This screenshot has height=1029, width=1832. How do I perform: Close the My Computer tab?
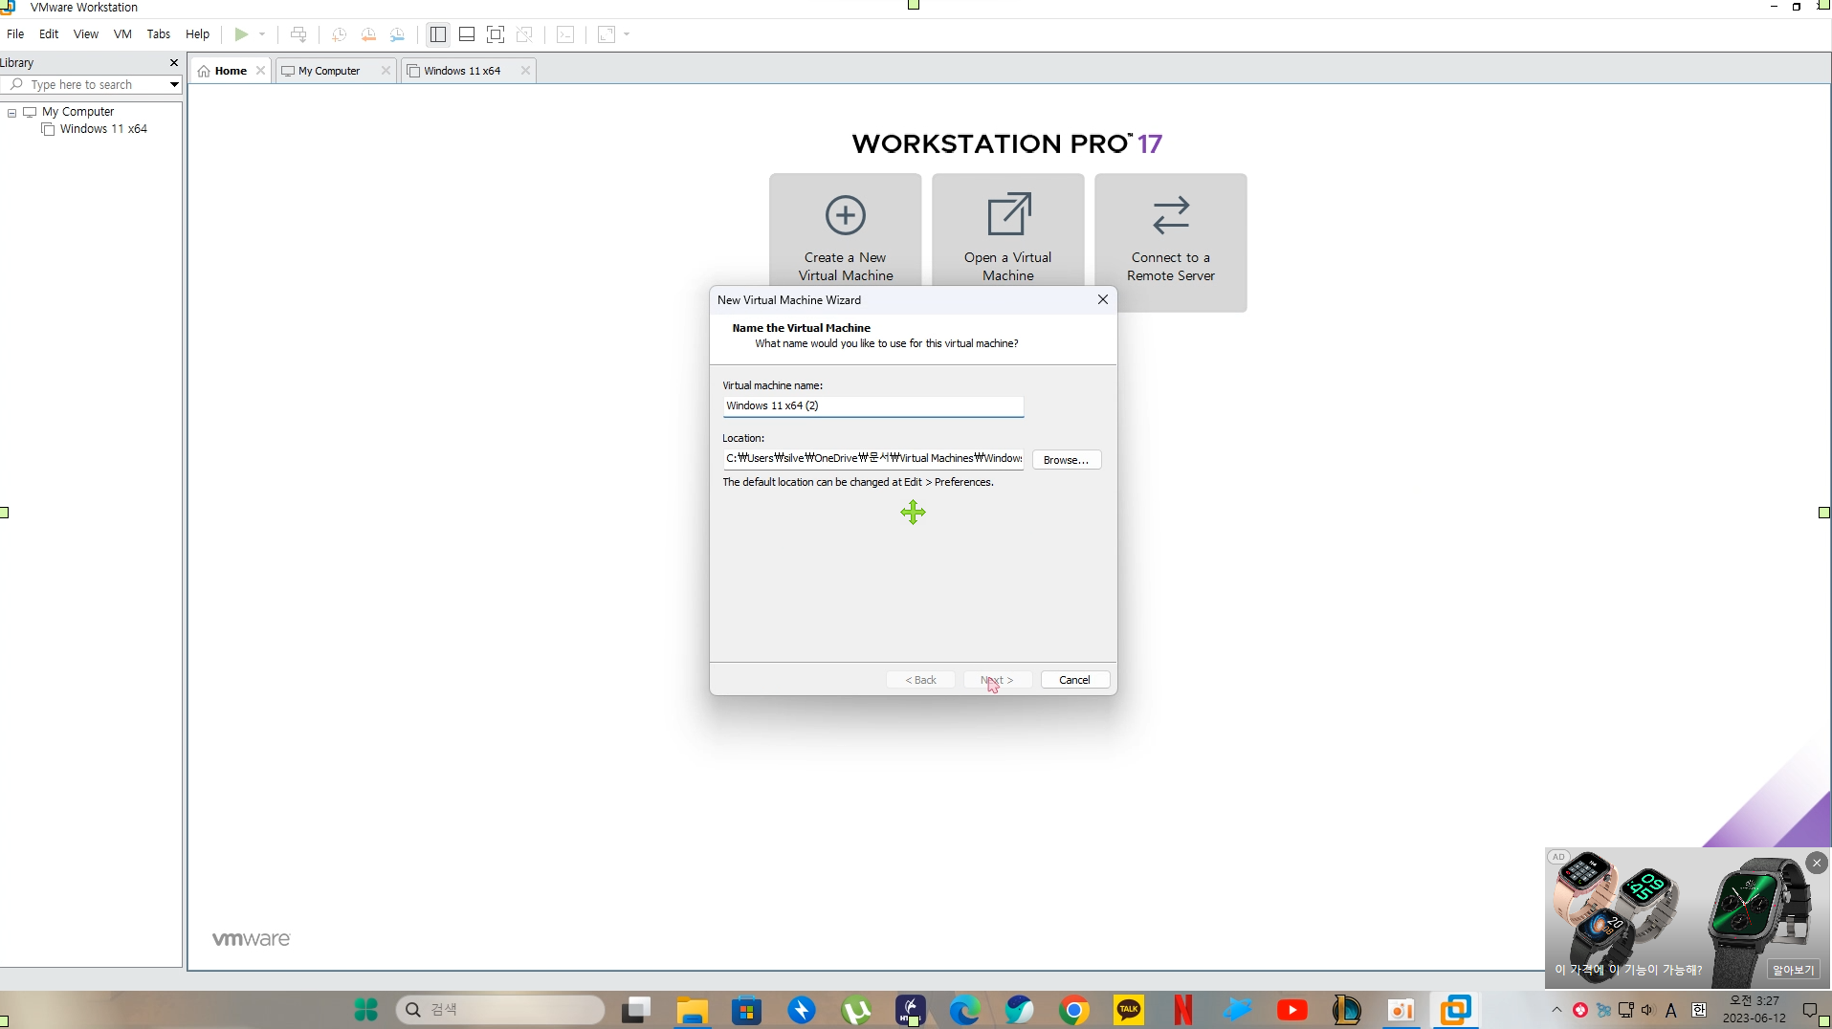coord(386,71)
